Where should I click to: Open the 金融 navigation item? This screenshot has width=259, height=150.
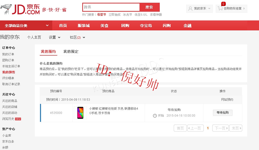[187, 25]
